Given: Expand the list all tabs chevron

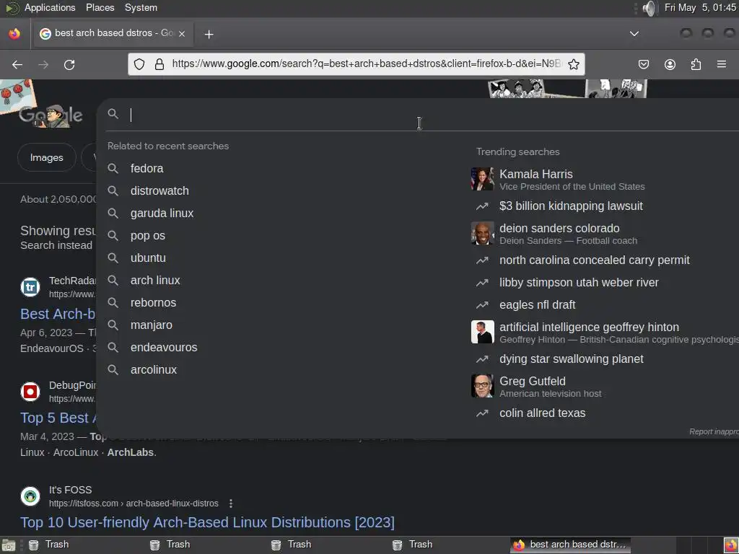Looking at the screenshot, I should pos(634,33).
